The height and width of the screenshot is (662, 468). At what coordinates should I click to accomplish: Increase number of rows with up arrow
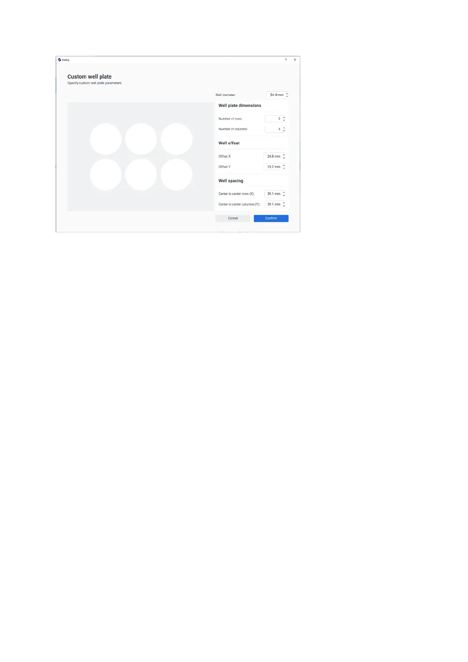pyautogui.click(x=284, y=117)
